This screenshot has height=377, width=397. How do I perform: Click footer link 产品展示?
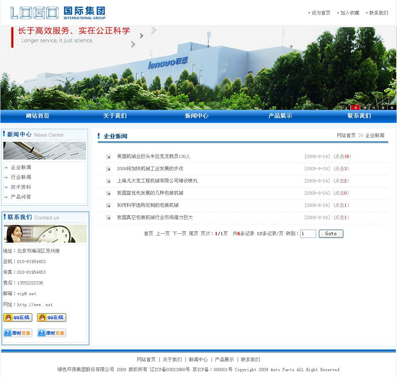(x=224, y=360)
